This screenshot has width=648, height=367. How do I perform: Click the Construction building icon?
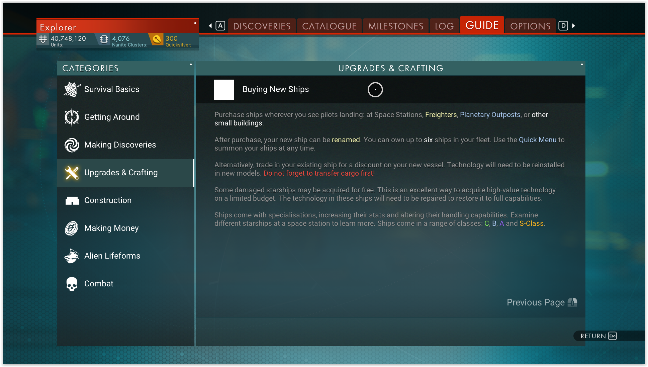(x=72, y=200)
